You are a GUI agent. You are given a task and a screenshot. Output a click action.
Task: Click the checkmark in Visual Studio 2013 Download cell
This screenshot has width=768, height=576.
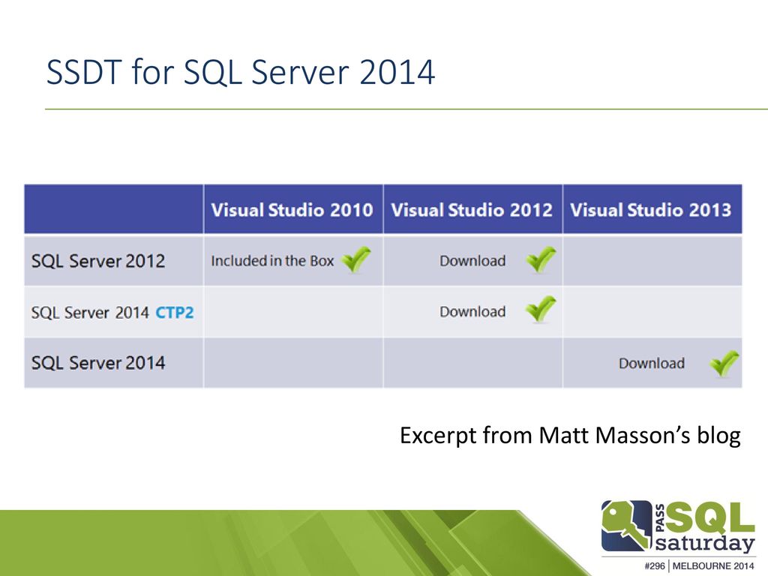click(724, 364)
